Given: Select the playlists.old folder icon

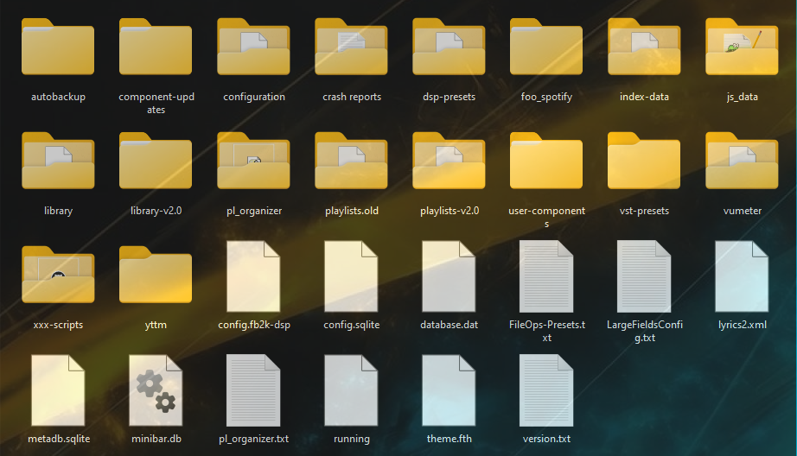Looking at the screenshot, I should point(351,161).
